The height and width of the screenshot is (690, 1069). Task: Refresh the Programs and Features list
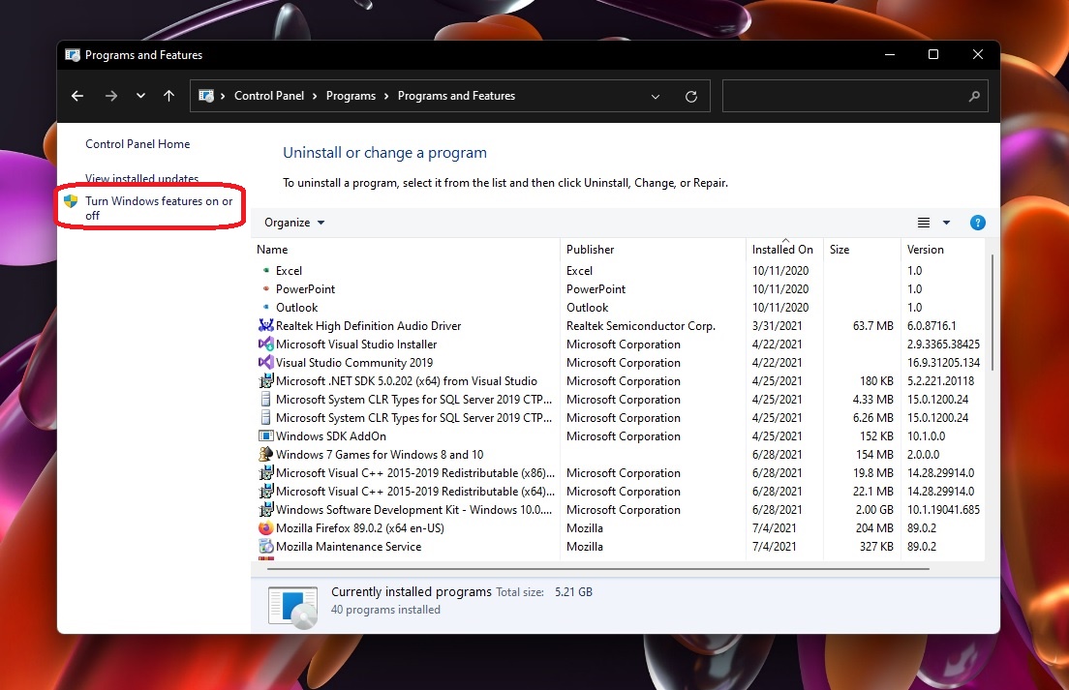(x=691, y=97)
